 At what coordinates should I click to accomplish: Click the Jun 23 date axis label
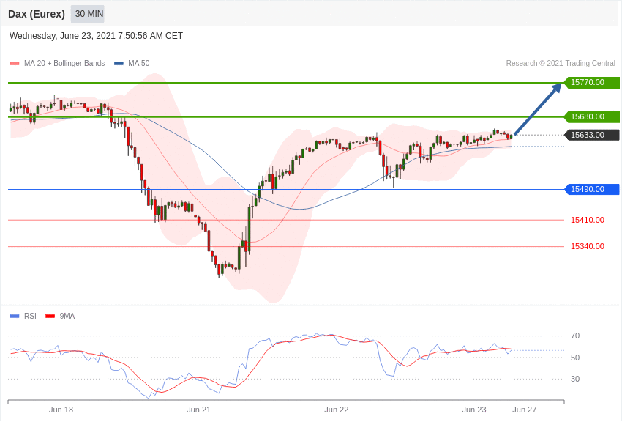coord(474,410)
